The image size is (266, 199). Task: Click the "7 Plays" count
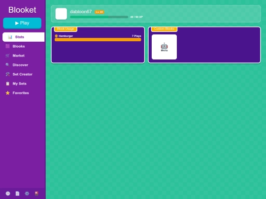click(x=136, y=36)
